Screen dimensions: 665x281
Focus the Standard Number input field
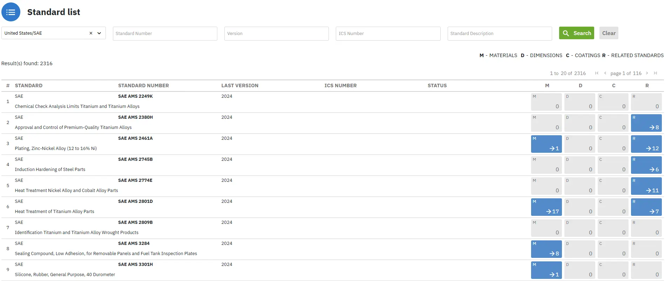click(165, 34)
